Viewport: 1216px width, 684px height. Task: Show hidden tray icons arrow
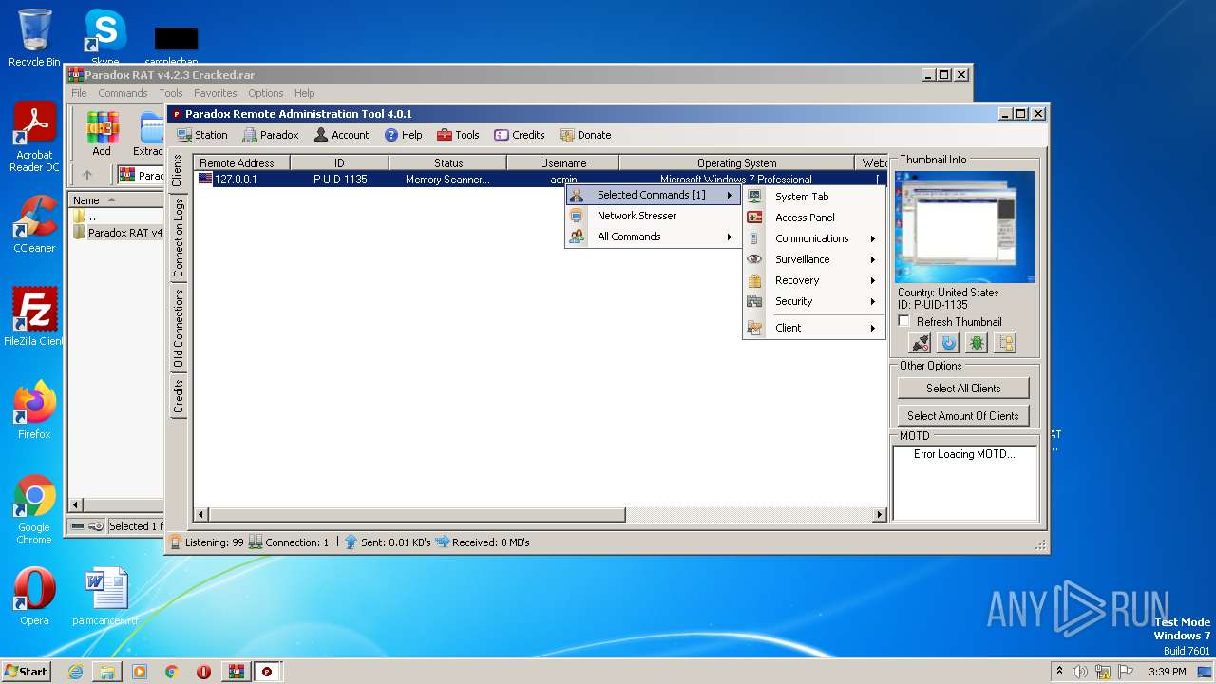click(x=1059, y=672)
